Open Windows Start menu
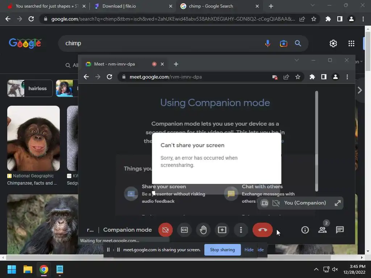The height and width of the screenshot is (278, 371). click(12, 269)
